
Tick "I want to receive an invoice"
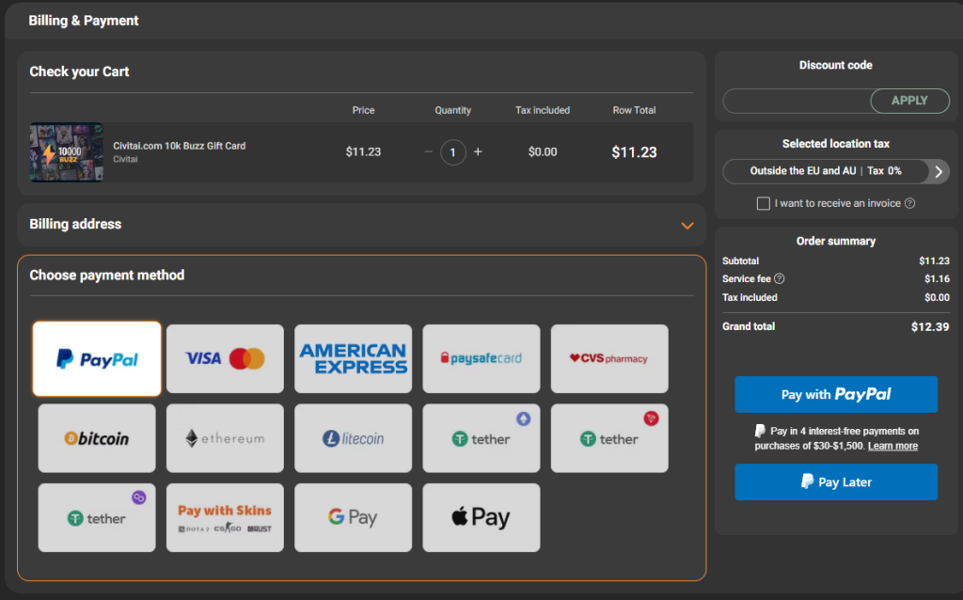click(764, 203)
